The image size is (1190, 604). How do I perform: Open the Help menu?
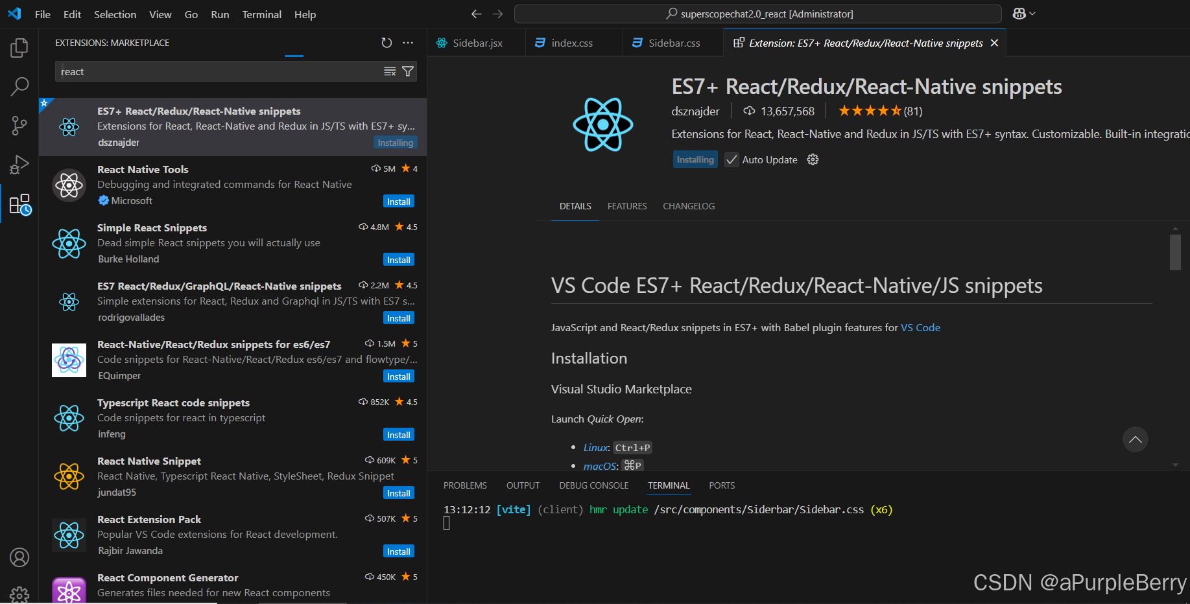305,14
